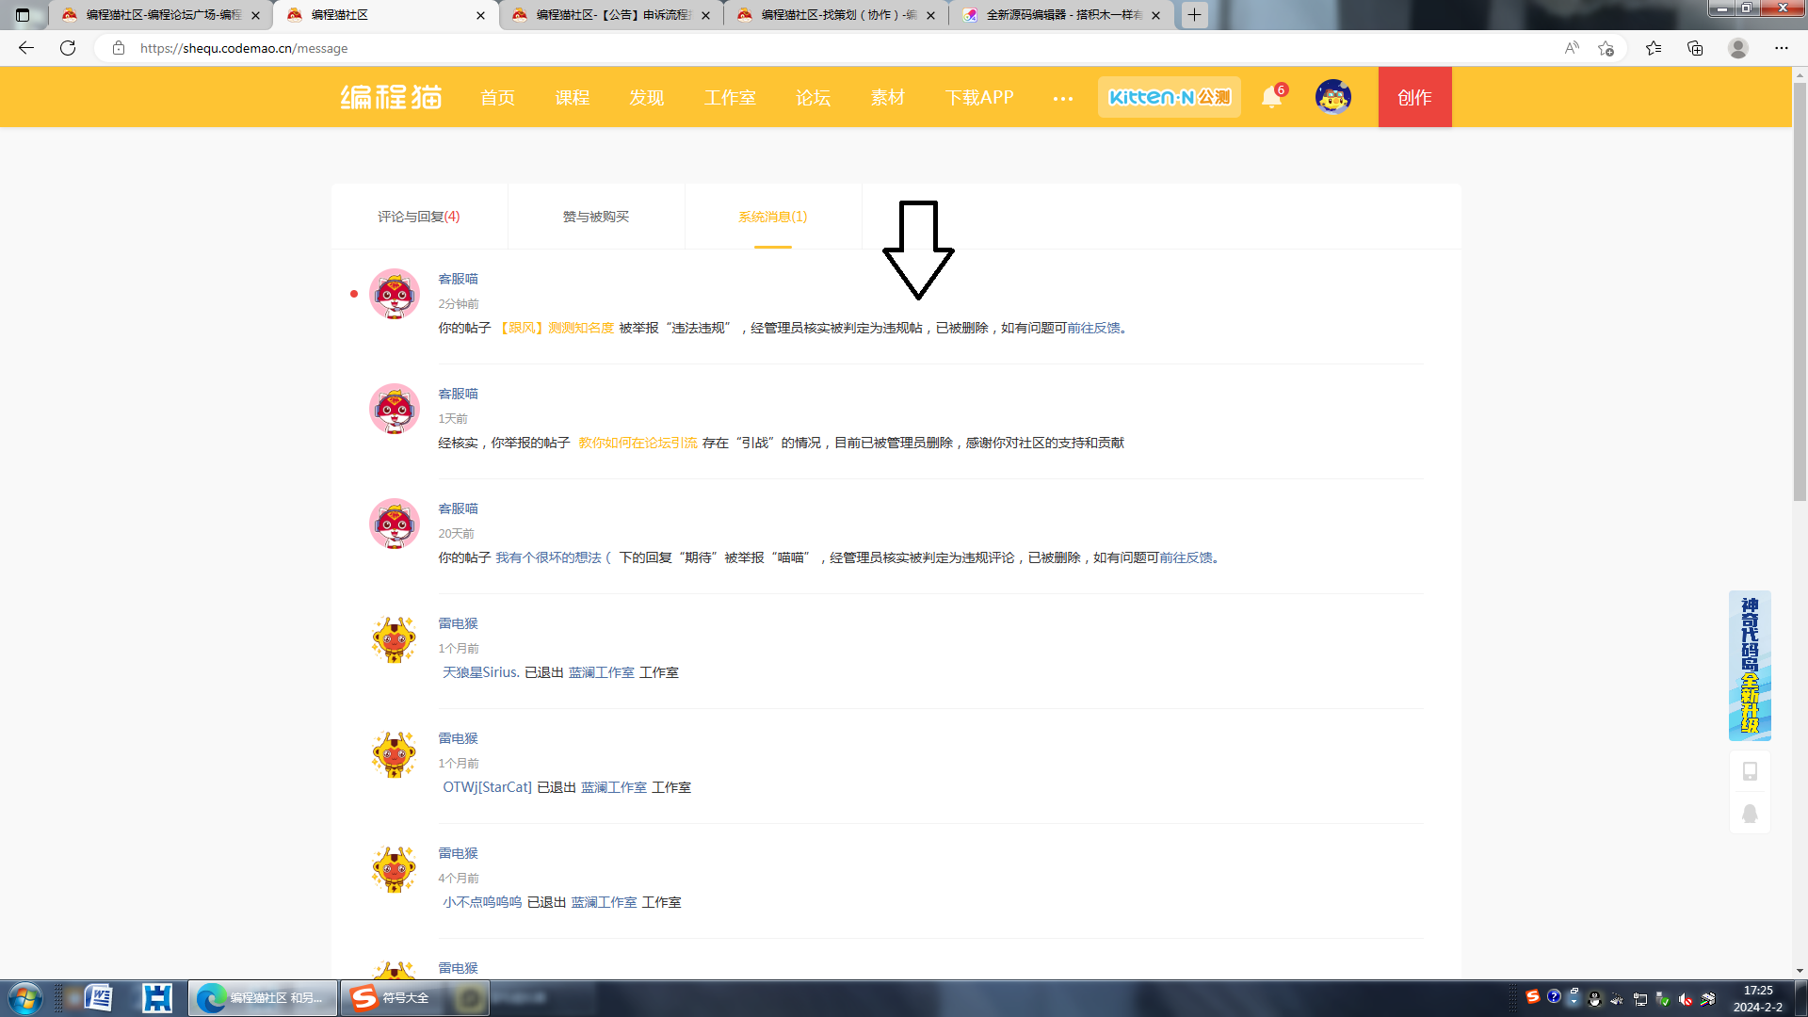Switch to 赞与被购买 tab
The height and width of the screenshot is (1017, 1808).
tap(596, 217)
